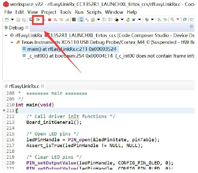
Task: Click the black and yellow grid icon
Action: 74,19
